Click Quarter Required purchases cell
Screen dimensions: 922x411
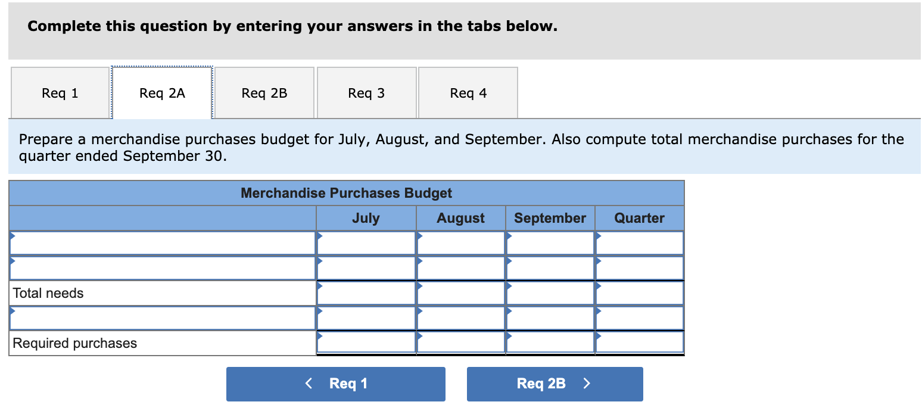(x=639, y=342)
